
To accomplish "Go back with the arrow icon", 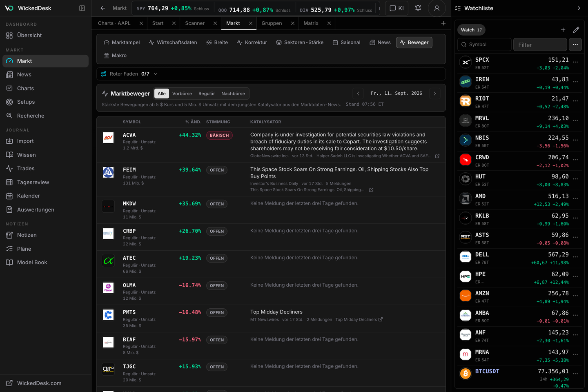I will 103,8.
